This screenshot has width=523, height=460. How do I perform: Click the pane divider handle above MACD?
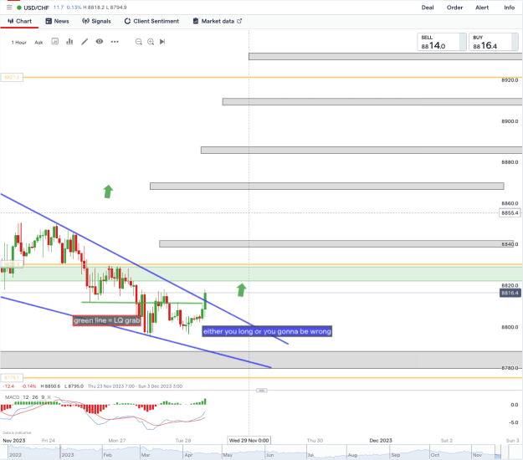click(x=261, y=391)
